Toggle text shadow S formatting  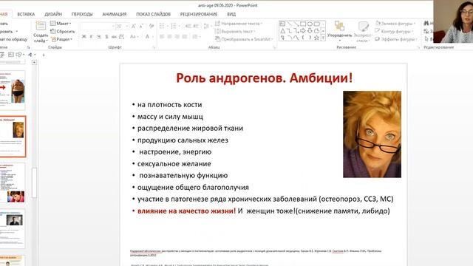tap(106, 37)
